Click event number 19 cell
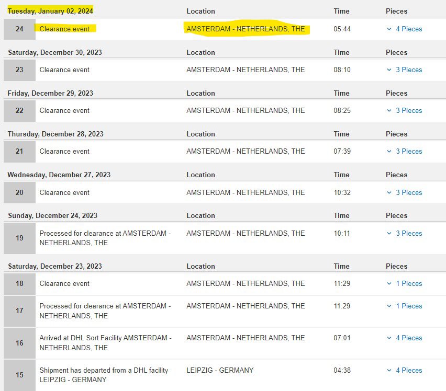Image resolution: width=446 pixels, height=391 pixels. (x=19, y=238)
